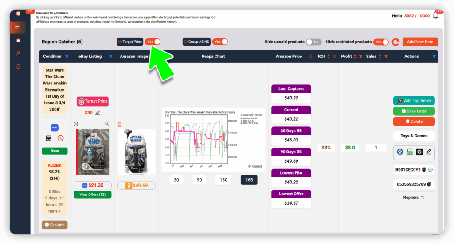Open the Condition column filter
The width and height of the screenshot is (454, 244).
pos(67,57)
